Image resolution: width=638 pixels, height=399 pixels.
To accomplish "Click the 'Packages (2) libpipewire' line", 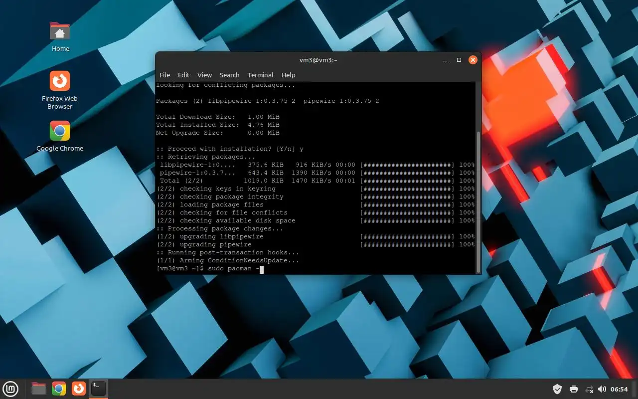I will click(268, 101).
